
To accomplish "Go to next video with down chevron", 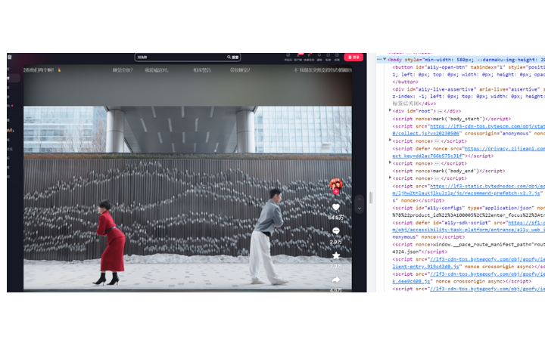I will pyautogui.click(x=360, y=209).
